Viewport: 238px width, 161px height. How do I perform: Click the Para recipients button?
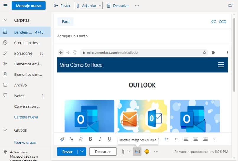click(x=66, y=22)
